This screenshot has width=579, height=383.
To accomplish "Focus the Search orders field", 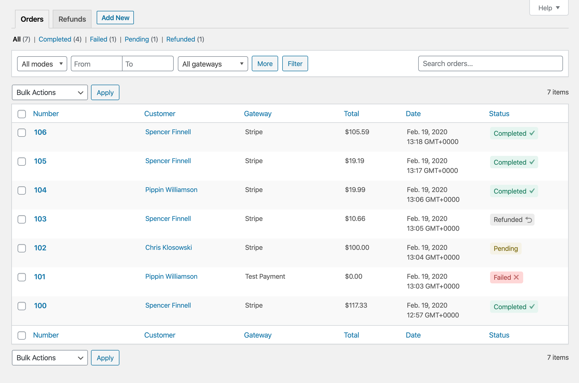I will [x=490, y=63].
